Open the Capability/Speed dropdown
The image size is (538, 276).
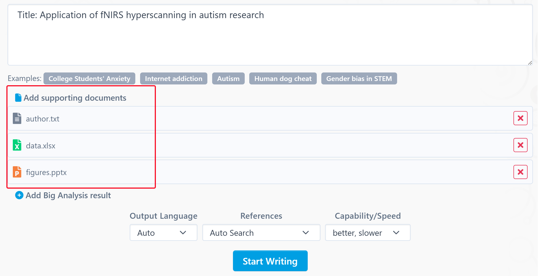tap(367, 233)
